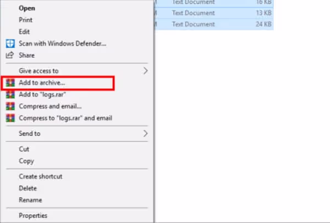Choose Compress to "logs.rar" and email
The height and width of the screenshot is (223, 330).
point(65,118)
